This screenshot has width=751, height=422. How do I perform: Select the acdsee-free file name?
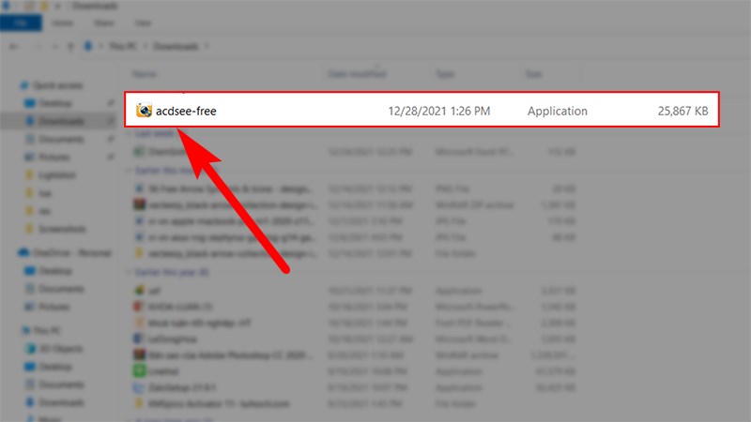[186, 111]
